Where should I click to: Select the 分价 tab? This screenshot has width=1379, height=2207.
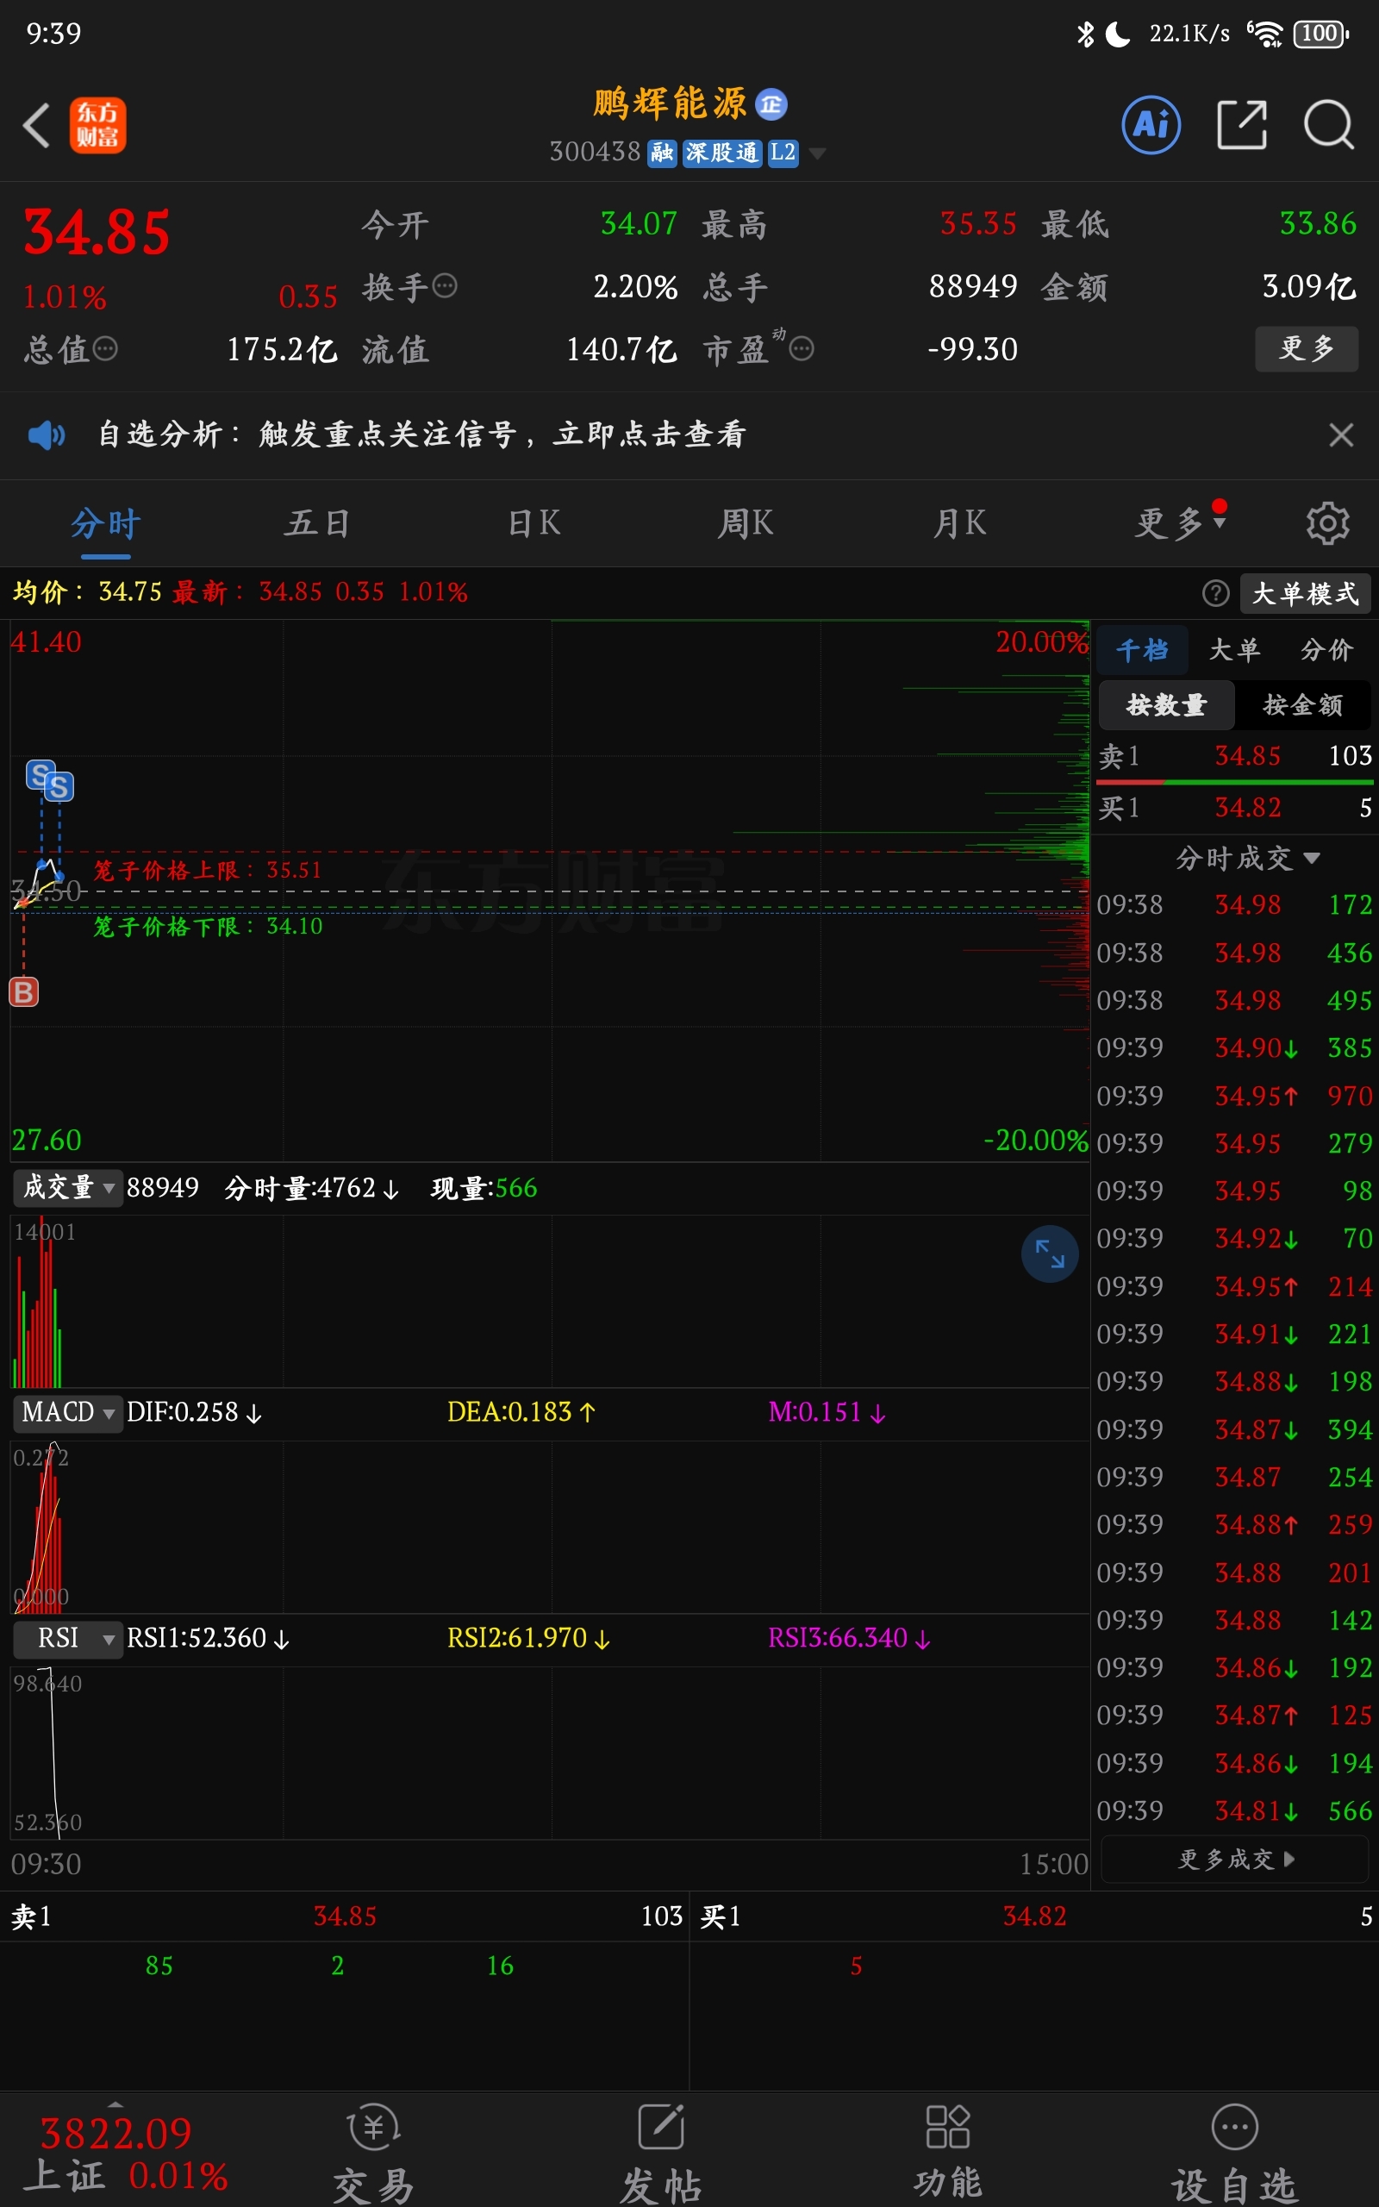(1326, 650)
